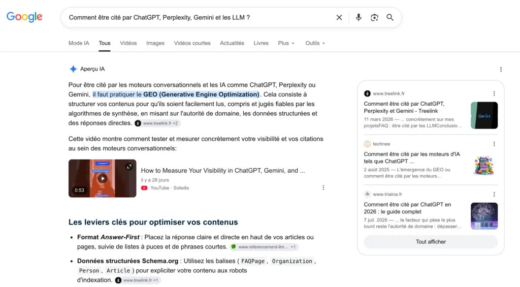Start voice search with microphone icon
520x287 pixels.
click(x=359, y=17)
